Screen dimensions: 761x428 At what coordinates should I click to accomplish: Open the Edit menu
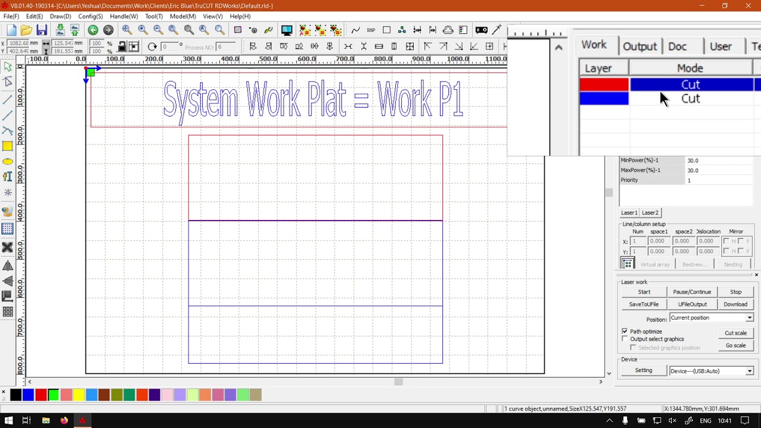pyautogui.click(x=34, y=17)
